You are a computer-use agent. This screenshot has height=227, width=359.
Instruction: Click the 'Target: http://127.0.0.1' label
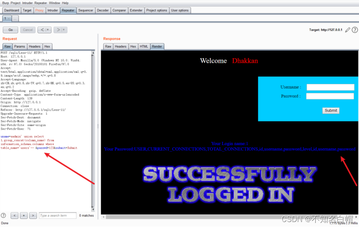pos(326,30)
